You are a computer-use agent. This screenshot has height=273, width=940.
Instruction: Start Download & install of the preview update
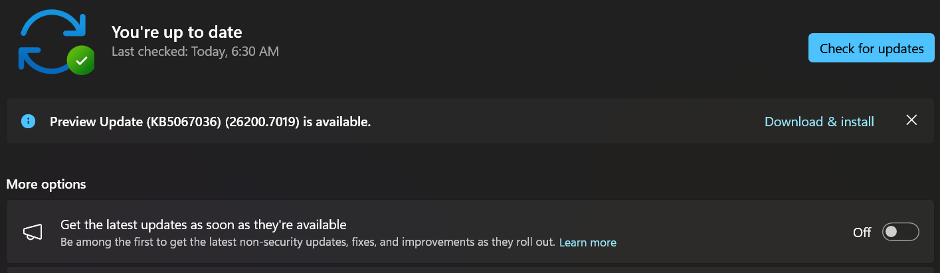click(x=819, y=122)
